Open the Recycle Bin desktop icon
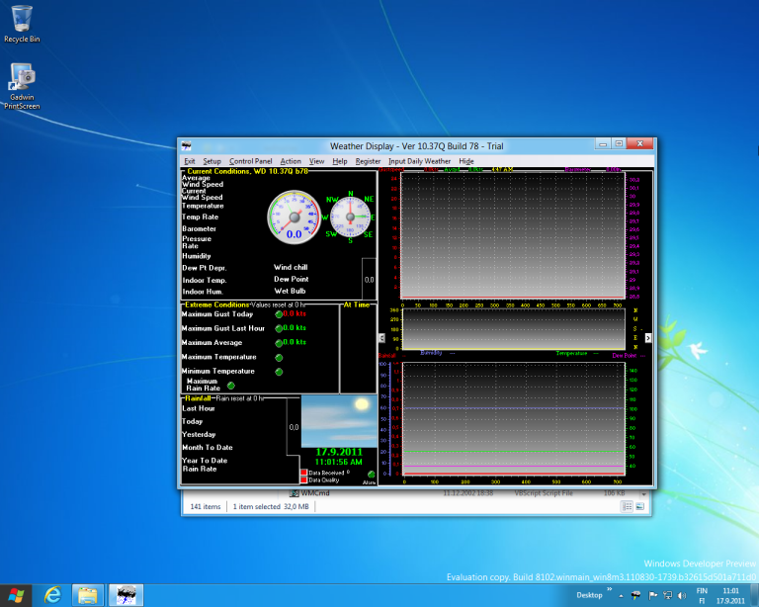The height and width of the screenshot is (607, 759). point(22,24)
